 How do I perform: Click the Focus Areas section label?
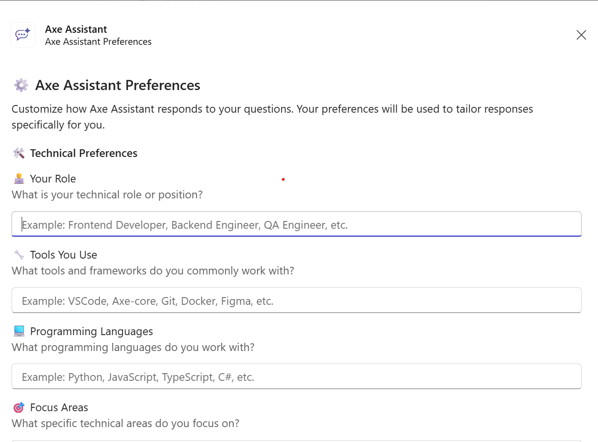59,407
